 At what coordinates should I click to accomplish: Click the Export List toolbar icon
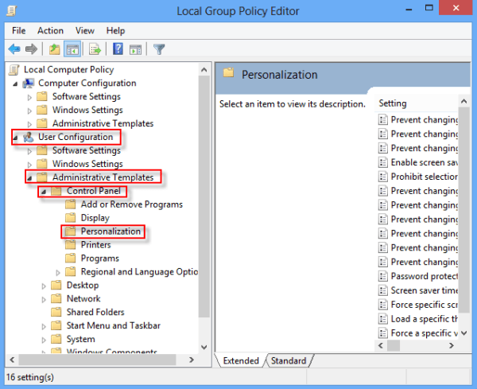pyautogui.click(x=95, y=49)
